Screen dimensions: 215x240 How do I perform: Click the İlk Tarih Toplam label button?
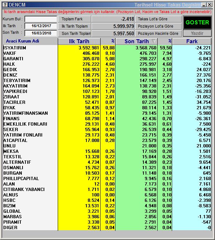tap(74, 26)
